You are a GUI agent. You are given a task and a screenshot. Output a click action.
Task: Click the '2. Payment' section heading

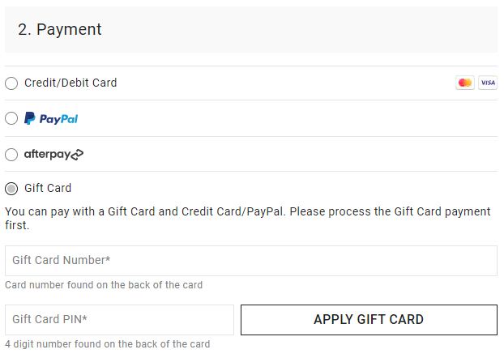pos(60,29)
